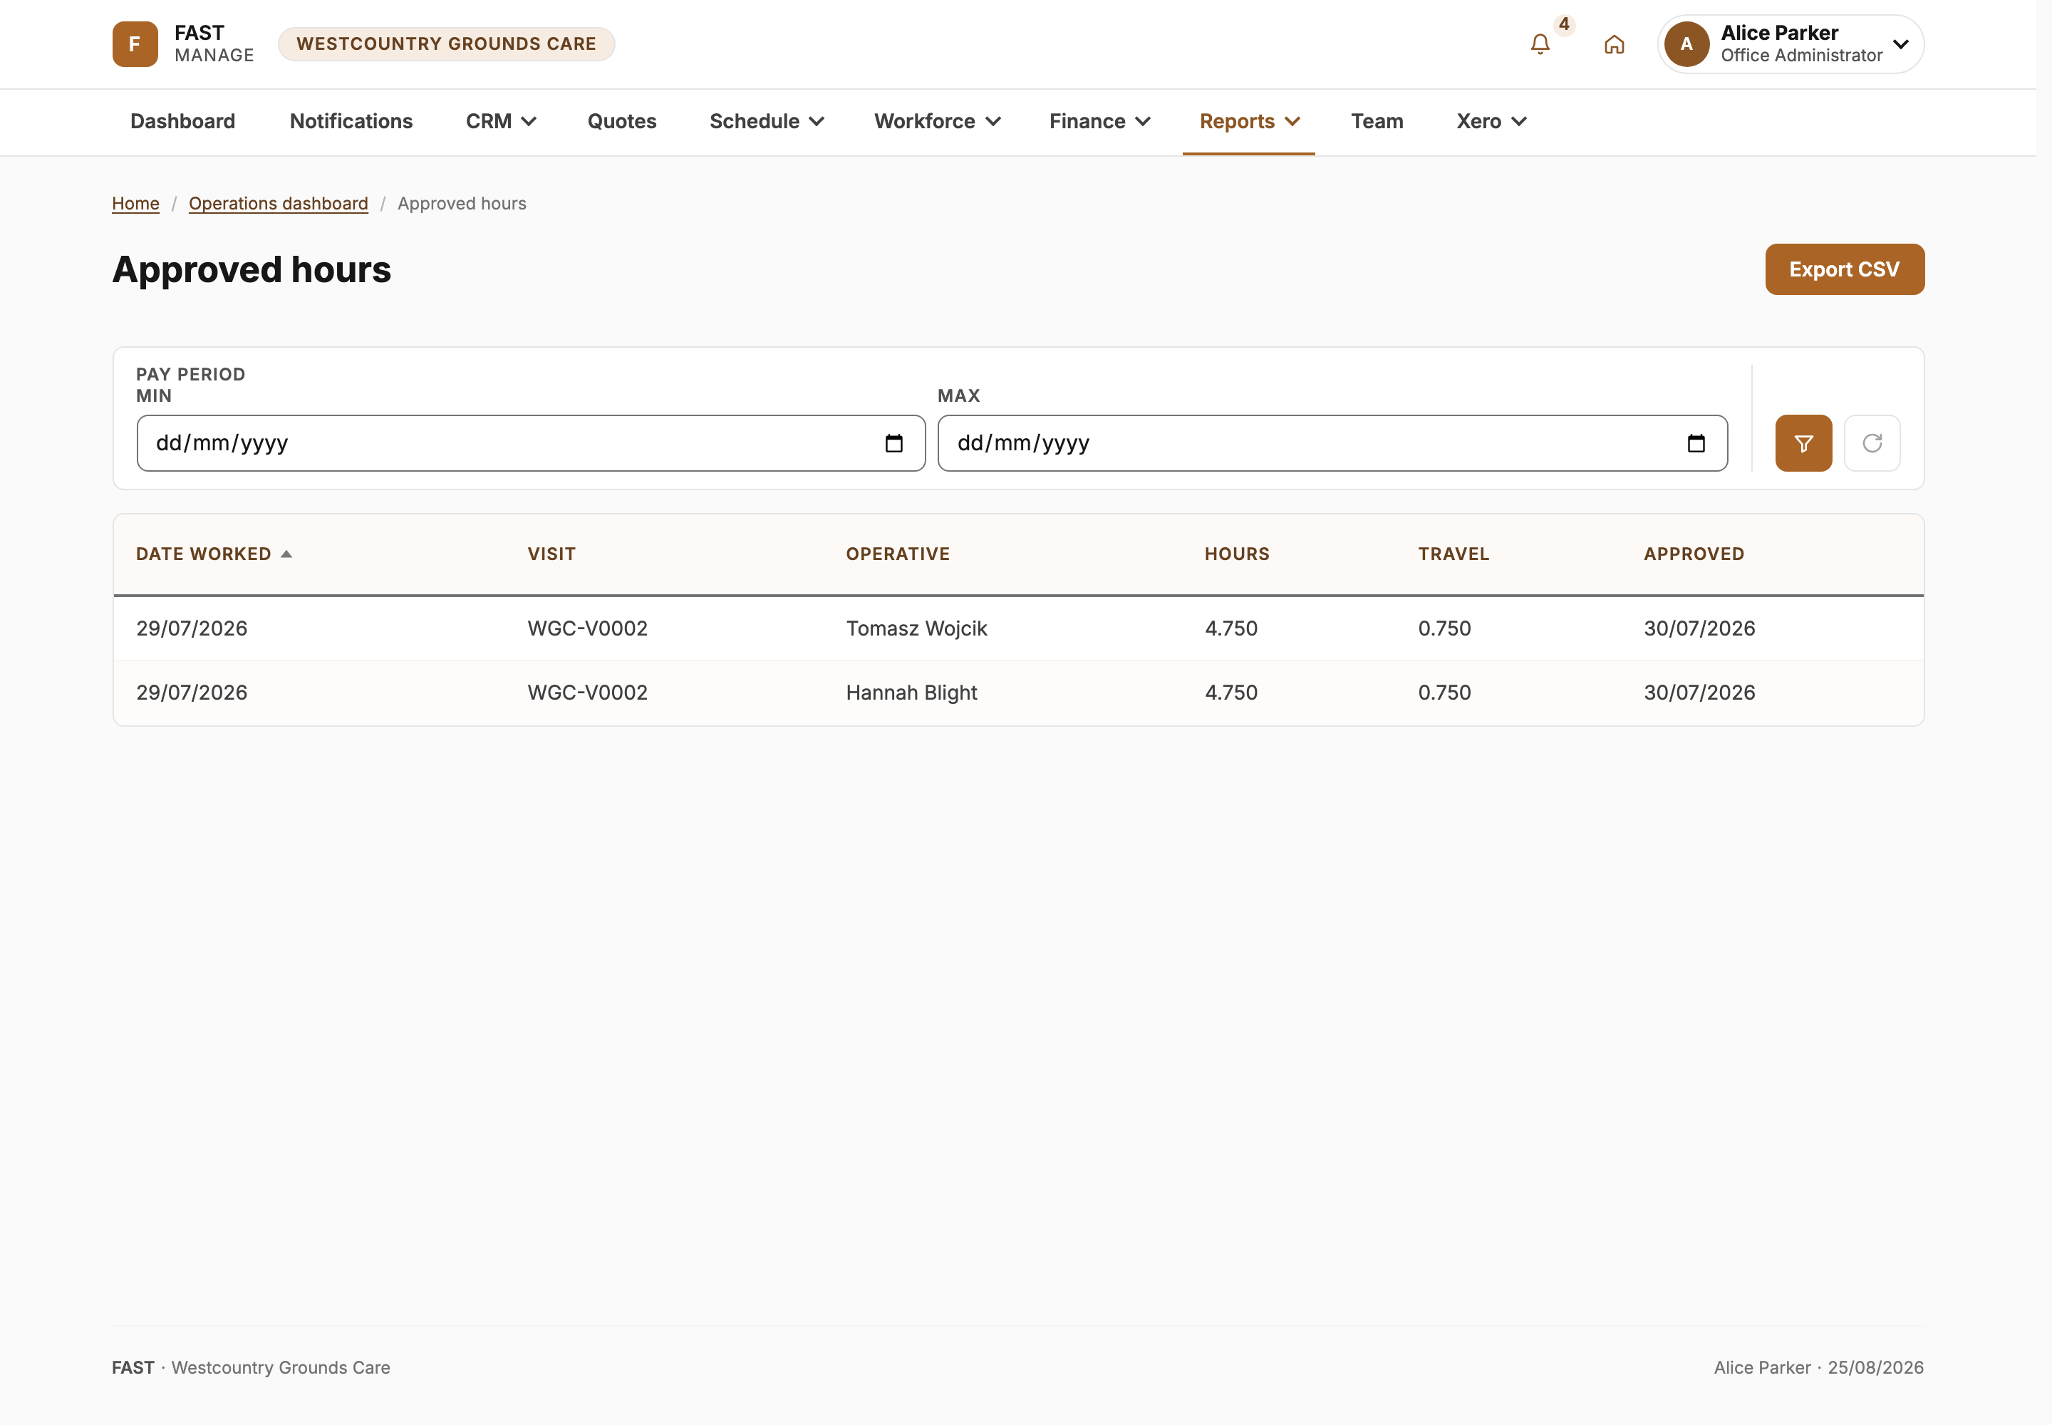2052x1425 pixels.
Task: Open the Max date calendar picker icon
Action: coord(1696,443)
